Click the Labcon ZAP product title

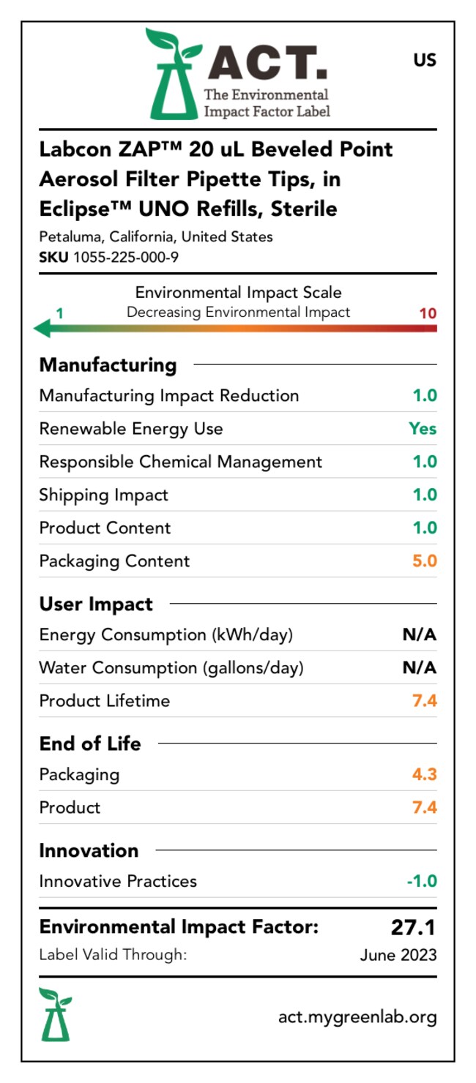216,179
